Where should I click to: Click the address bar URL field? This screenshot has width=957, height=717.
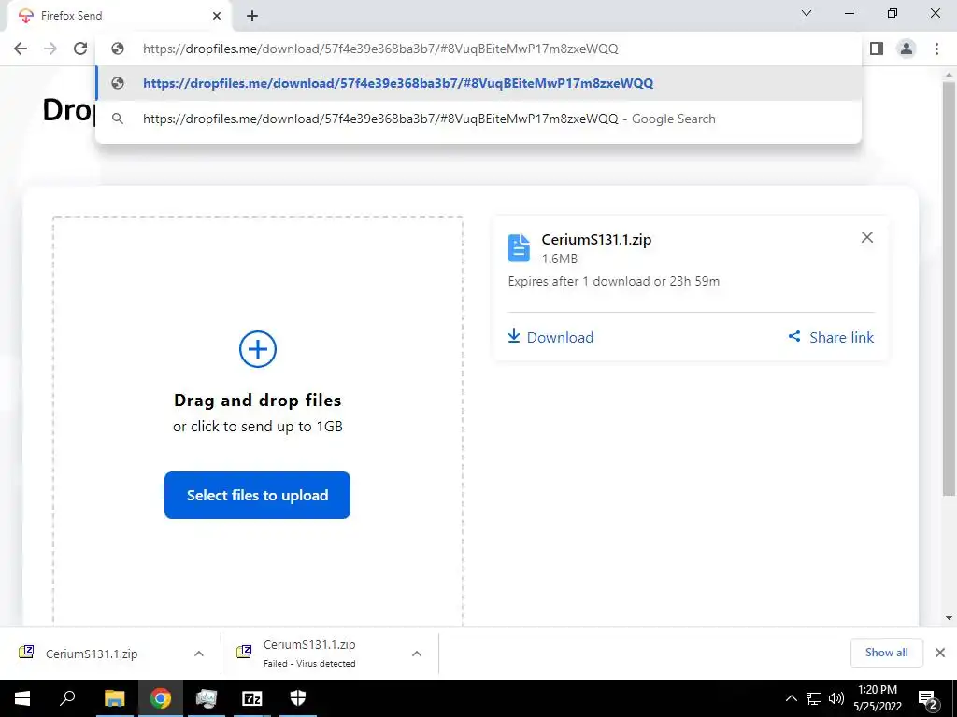point(479,49)
